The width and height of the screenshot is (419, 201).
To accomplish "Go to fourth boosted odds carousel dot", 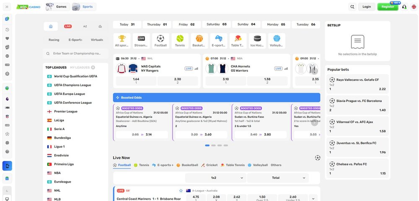I will (x=226, y=145).
